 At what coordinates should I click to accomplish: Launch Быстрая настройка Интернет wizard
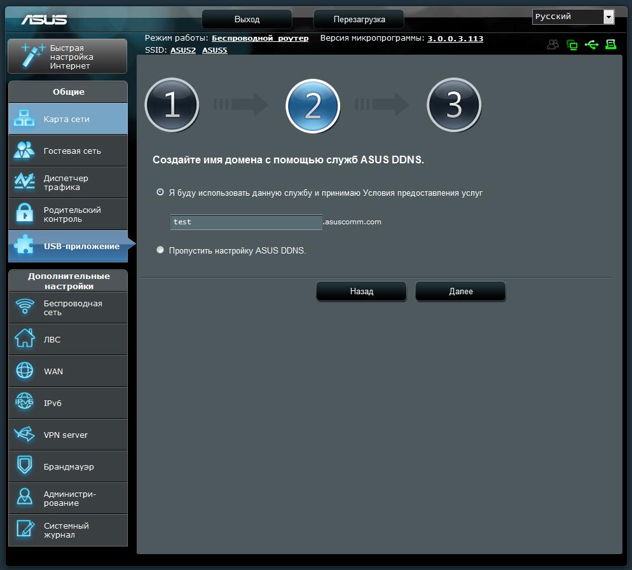67,57
